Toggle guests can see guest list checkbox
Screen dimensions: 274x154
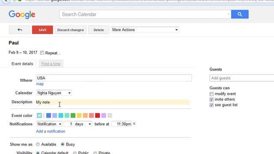(x=211, y=105)
